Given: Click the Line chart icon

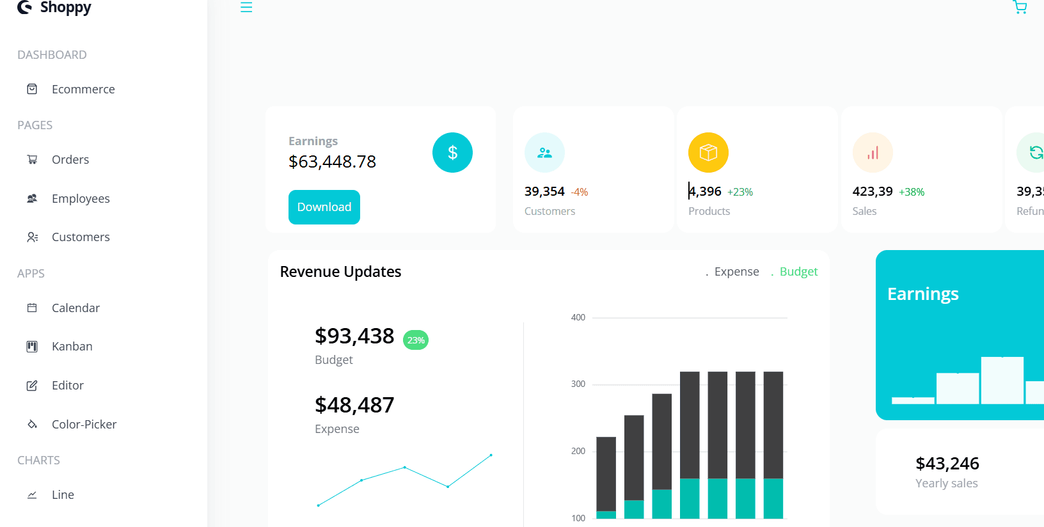Looking at the screenshot, I should (x=32, y=495).
